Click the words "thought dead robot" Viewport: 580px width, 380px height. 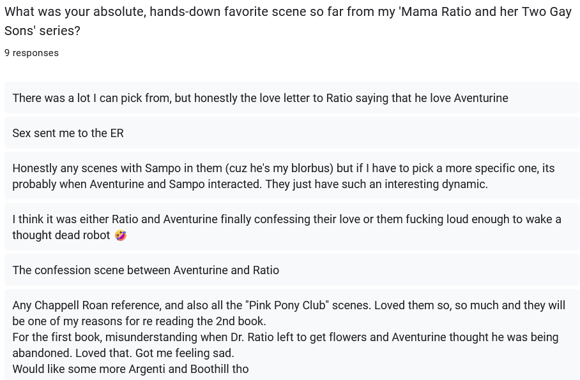[x=61, y=235]
